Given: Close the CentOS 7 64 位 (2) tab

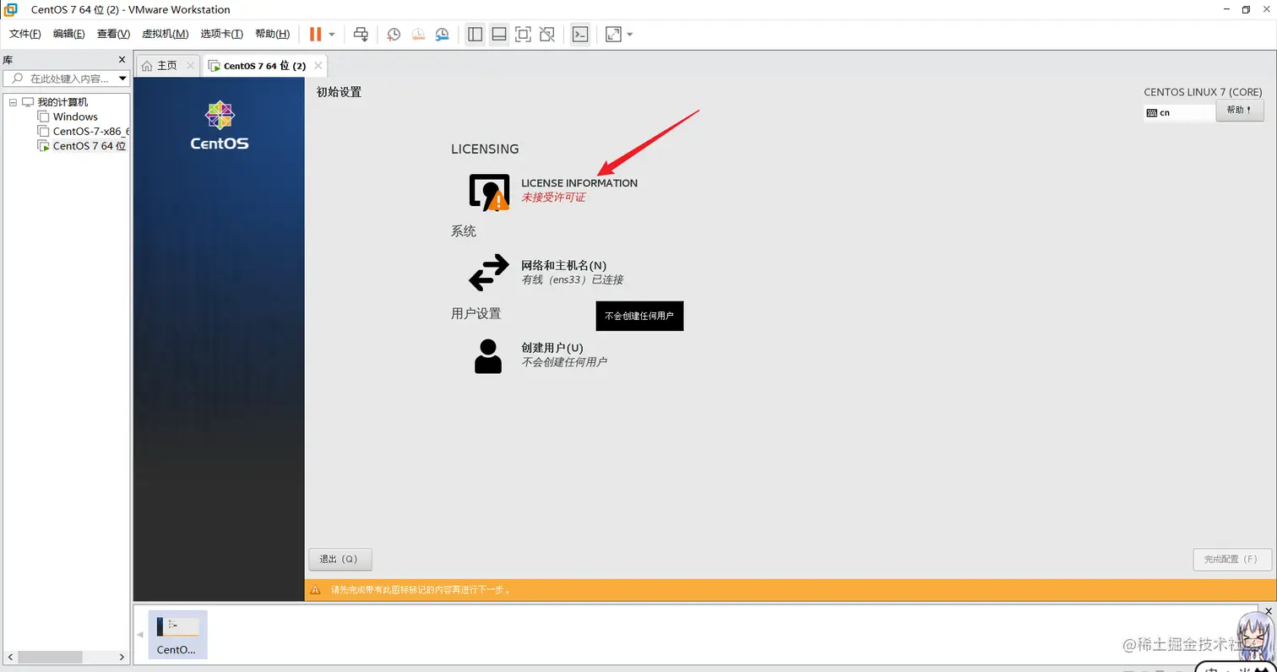Looking at the screenshot, I should tap(318, 65).
